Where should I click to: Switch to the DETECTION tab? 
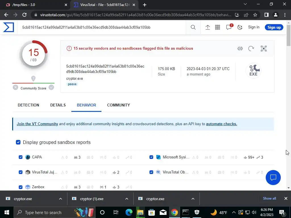[28, 105]
